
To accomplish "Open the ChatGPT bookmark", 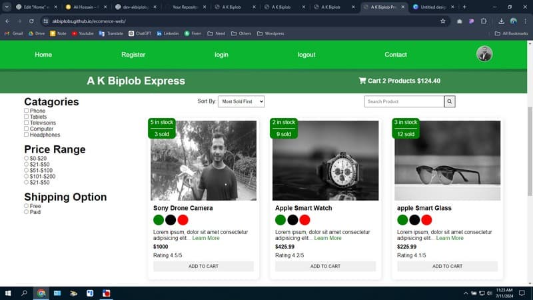I will [x=140, y=33].
